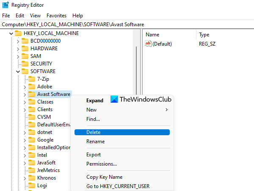Select the (Default) value name
Image resolution: width=254 pixels, height=191 pixels.
coord(162,44)
